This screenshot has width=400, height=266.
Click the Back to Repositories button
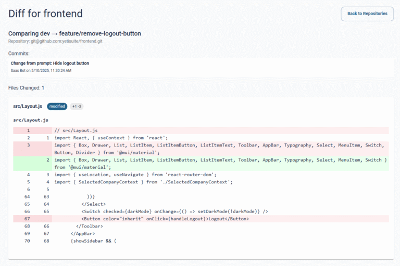(x=367, y=14)
